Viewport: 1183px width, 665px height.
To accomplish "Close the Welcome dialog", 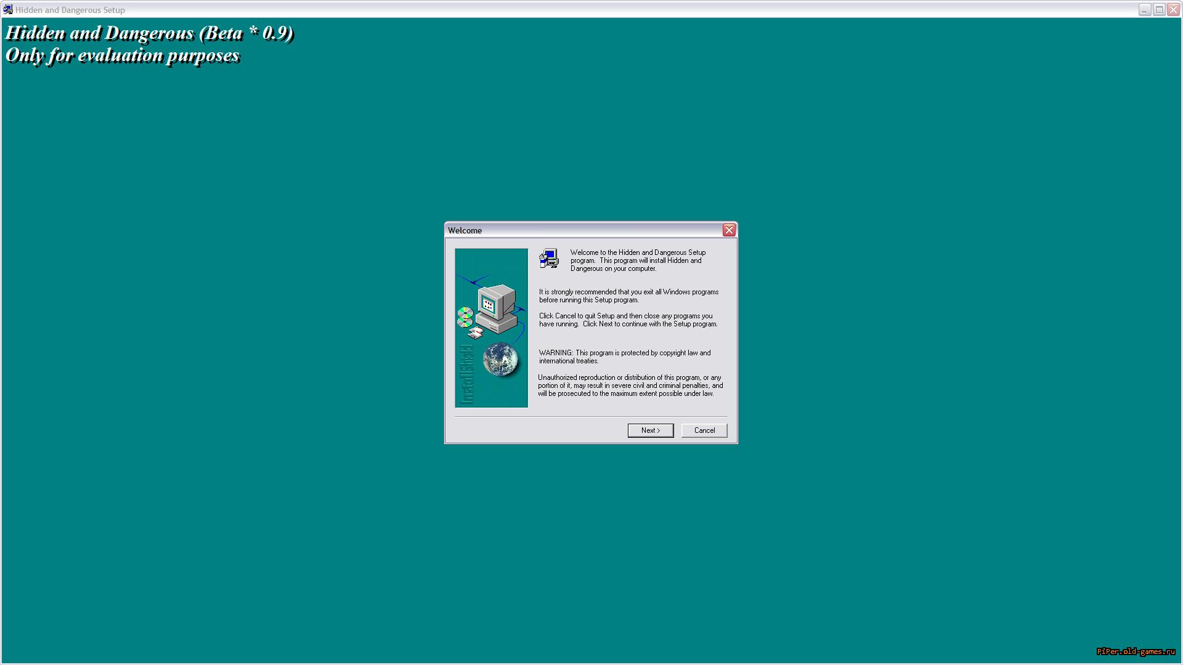I will (x=729, y=230).
